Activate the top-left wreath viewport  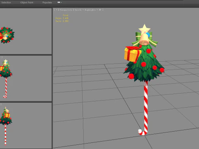(x=26, y=31)
